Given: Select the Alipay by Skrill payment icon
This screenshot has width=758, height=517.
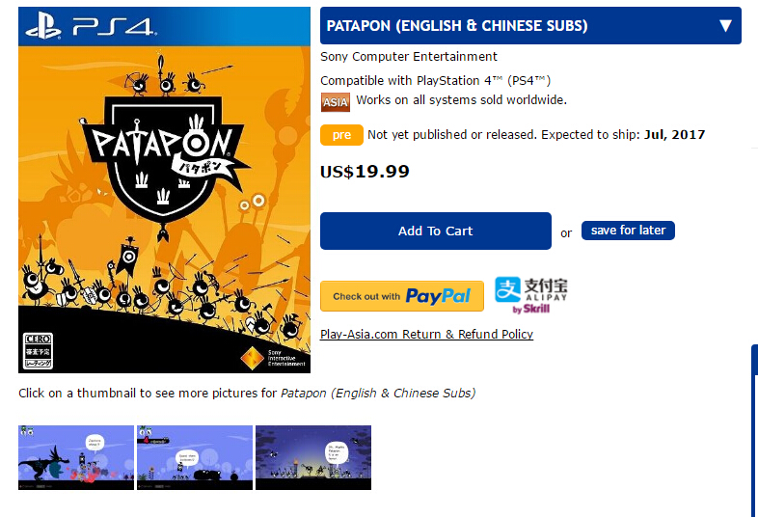Looking at the screenshot, I should (531, 295).
